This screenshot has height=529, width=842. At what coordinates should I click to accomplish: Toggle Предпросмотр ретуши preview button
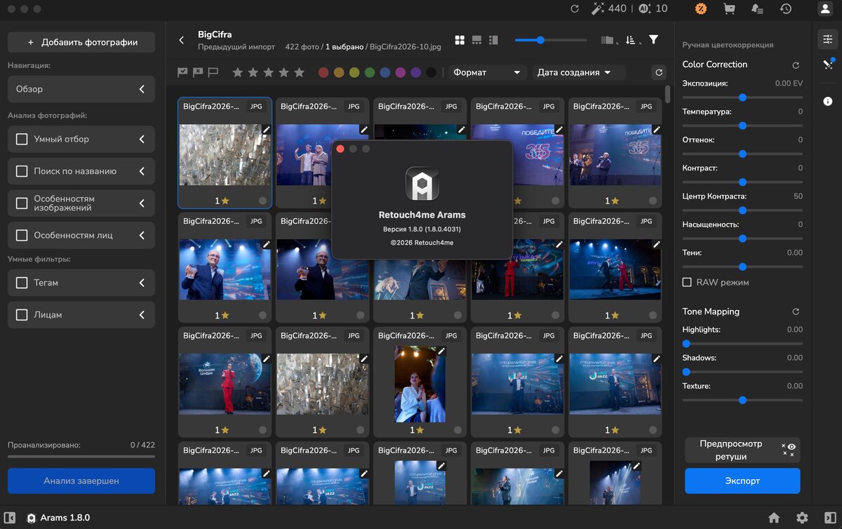click(x=742, y=450)
